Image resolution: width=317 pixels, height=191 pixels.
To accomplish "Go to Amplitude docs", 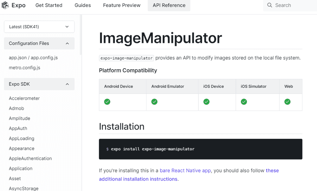I will (x=19, y=118).
